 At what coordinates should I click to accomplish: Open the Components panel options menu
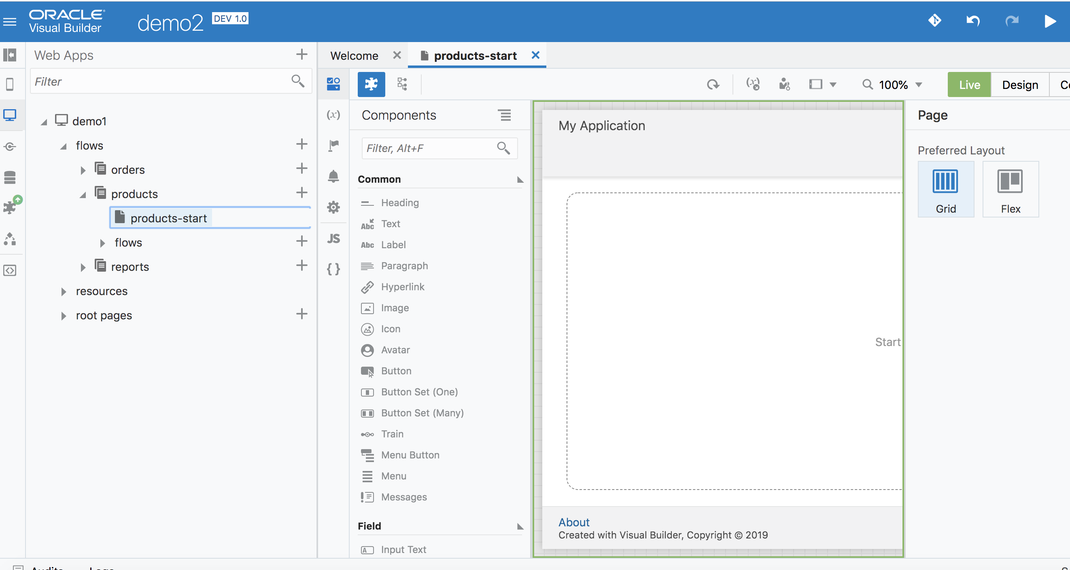(505, 115)
